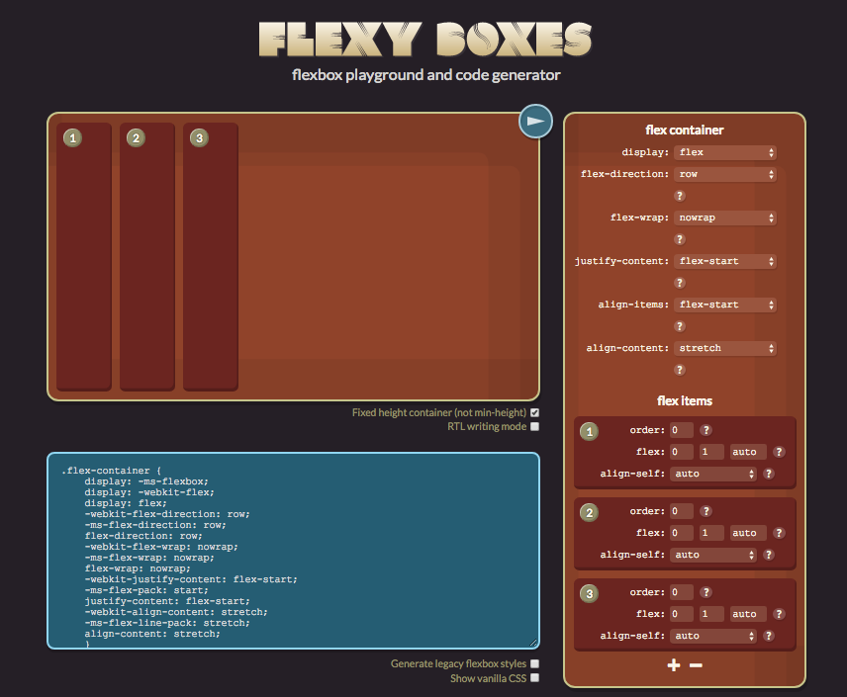This screenshot has width=847, height=697.
Task: Click badge 2 in flex items panel
Action: click(589, 513)
